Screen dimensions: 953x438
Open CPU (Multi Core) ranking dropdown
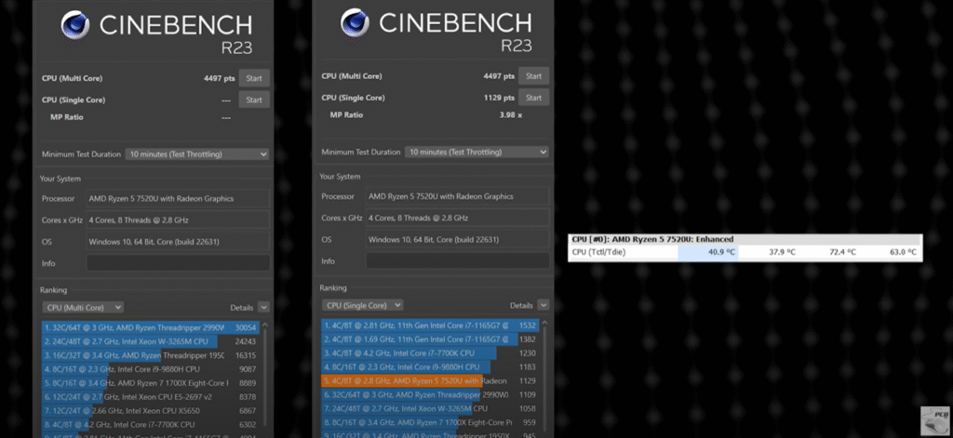[x=83, y=308]
